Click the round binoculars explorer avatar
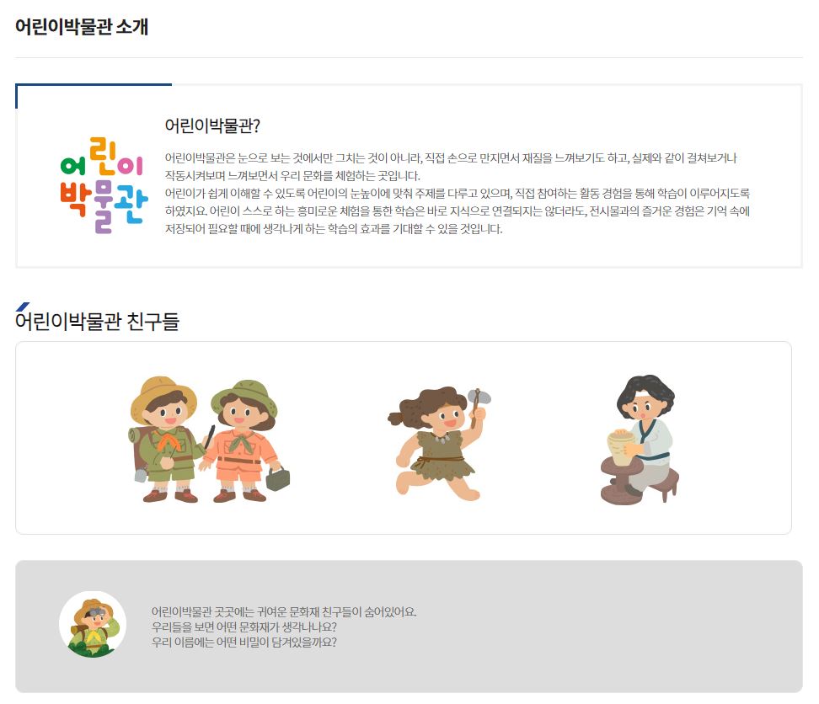Image resolution: width=819 pixels, height=704 pixels. point(93,624)
